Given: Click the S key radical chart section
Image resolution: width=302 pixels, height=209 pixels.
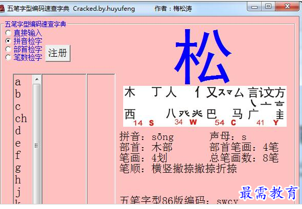Looking at the screenshot, I should pyautogui.click(x=144, y=106).
